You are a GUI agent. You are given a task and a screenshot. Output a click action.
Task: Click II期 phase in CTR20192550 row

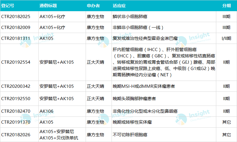coord(226,98)
